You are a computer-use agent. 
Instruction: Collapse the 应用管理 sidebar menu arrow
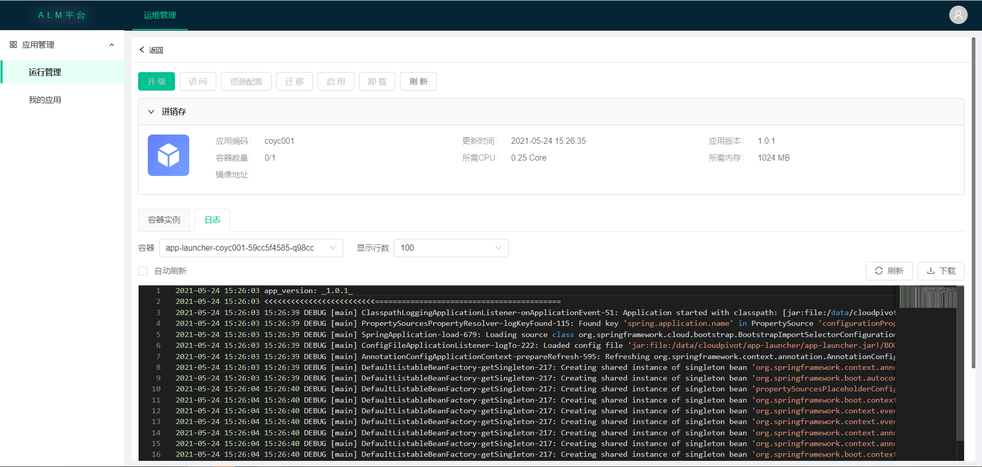click(111, 45)
